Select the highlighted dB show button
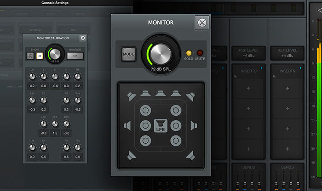The width and height of the screenshot is (322, 191). click(x=40, y=56)
